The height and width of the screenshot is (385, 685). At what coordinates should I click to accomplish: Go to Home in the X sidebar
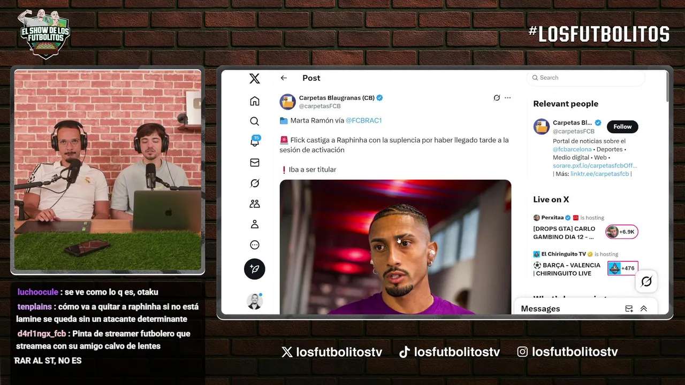point(255,101)
